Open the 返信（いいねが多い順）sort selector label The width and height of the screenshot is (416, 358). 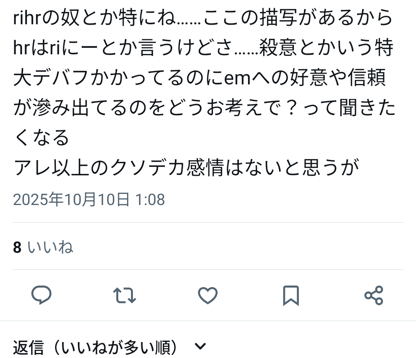pyautogui.click(x=95, y=347)
